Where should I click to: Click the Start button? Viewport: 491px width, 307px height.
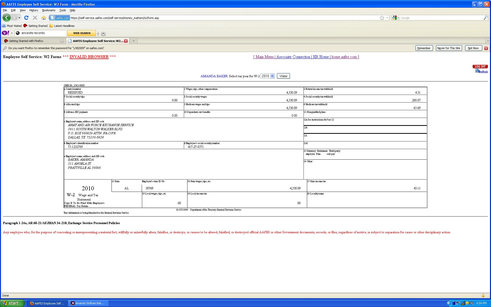point(13,303)
